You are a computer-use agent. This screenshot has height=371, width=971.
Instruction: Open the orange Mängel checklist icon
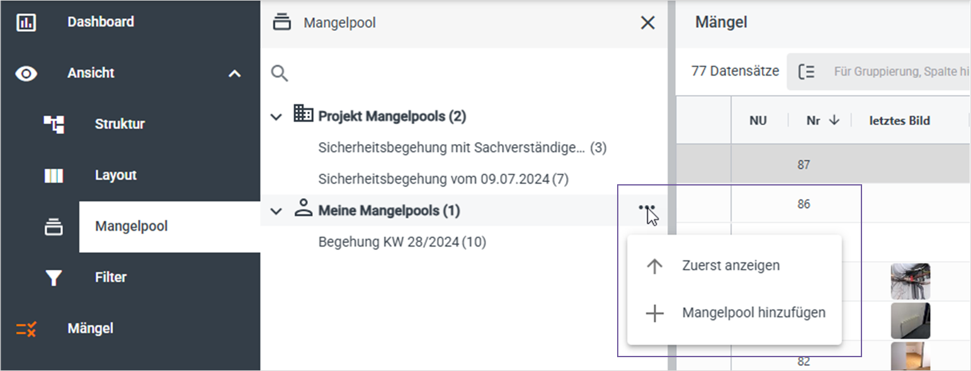[26, 329]
